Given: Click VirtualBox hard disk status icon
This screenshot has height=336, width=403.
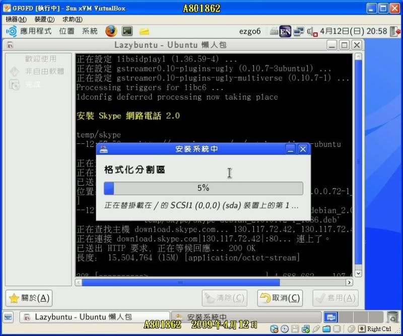Looking at the screenshot, I should 274,329.
